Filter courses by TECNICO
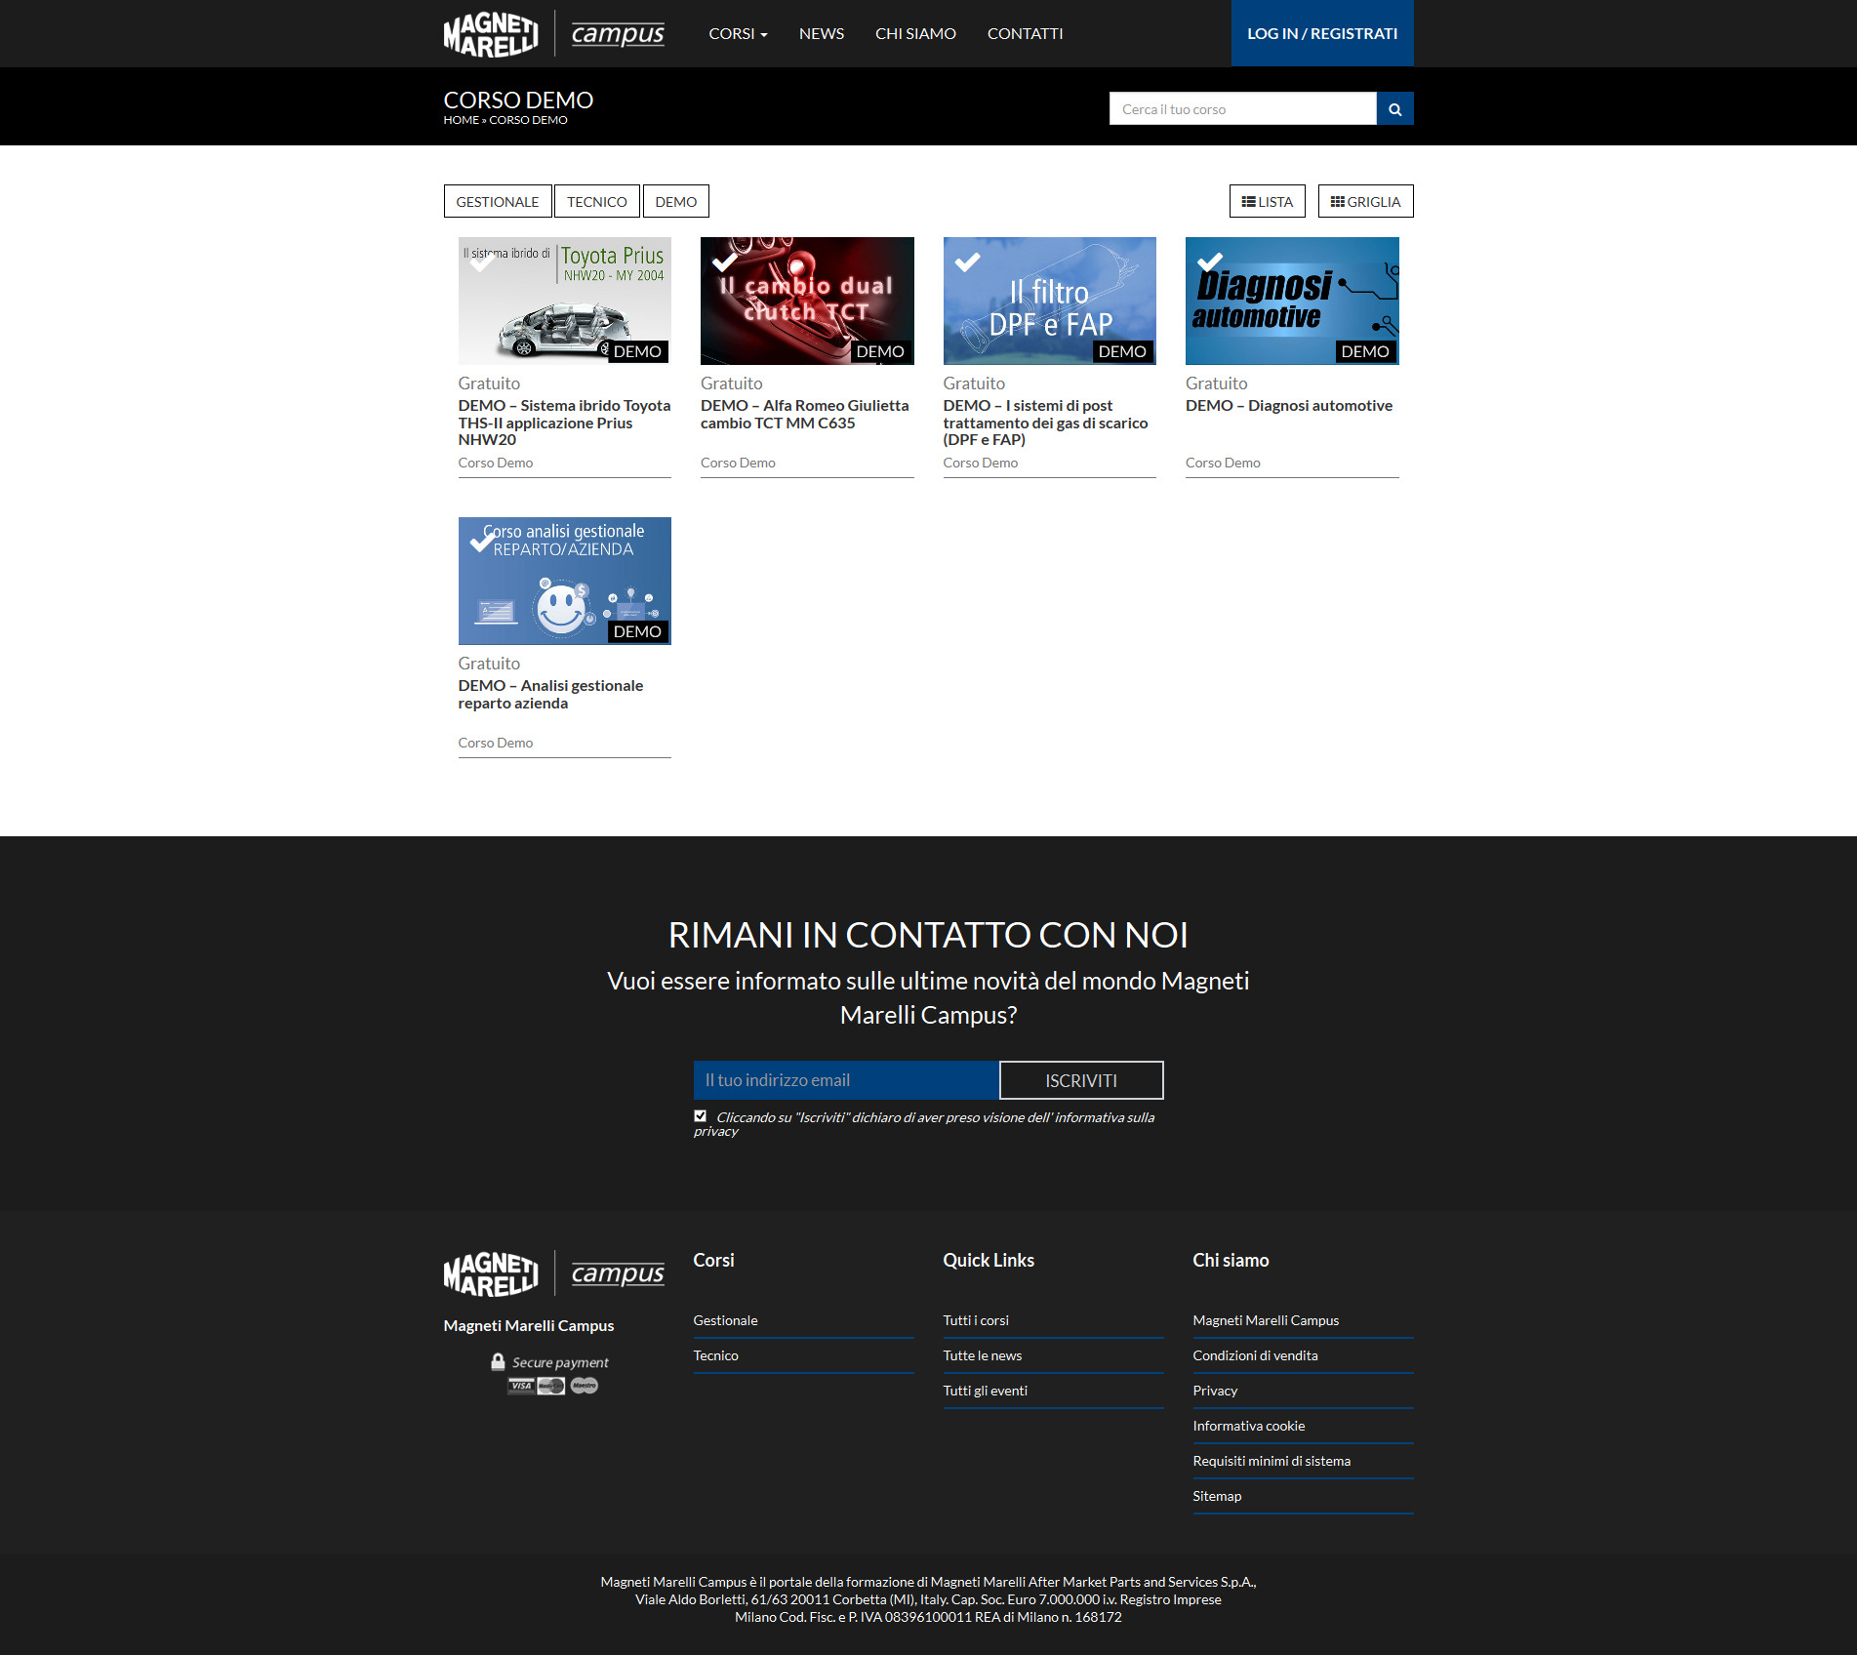 [597, 201]
